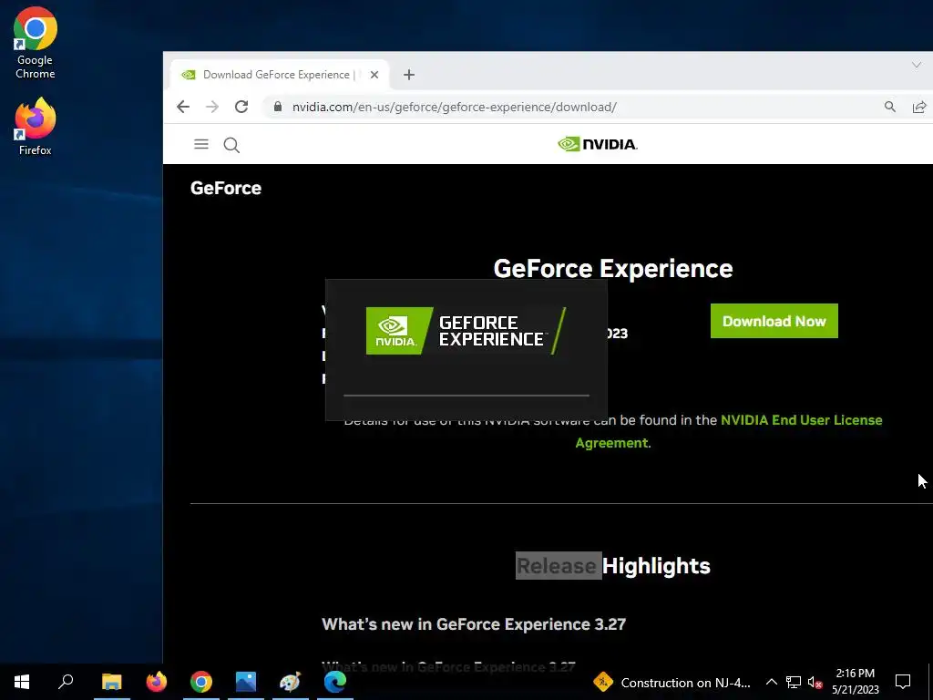Click the Agreement link text
933x700 pixels.
pos(611,443)
